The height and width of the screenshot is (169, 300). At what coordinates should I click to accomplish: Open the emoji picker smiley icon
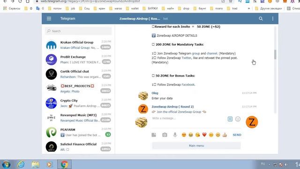[x=238, y=119]
